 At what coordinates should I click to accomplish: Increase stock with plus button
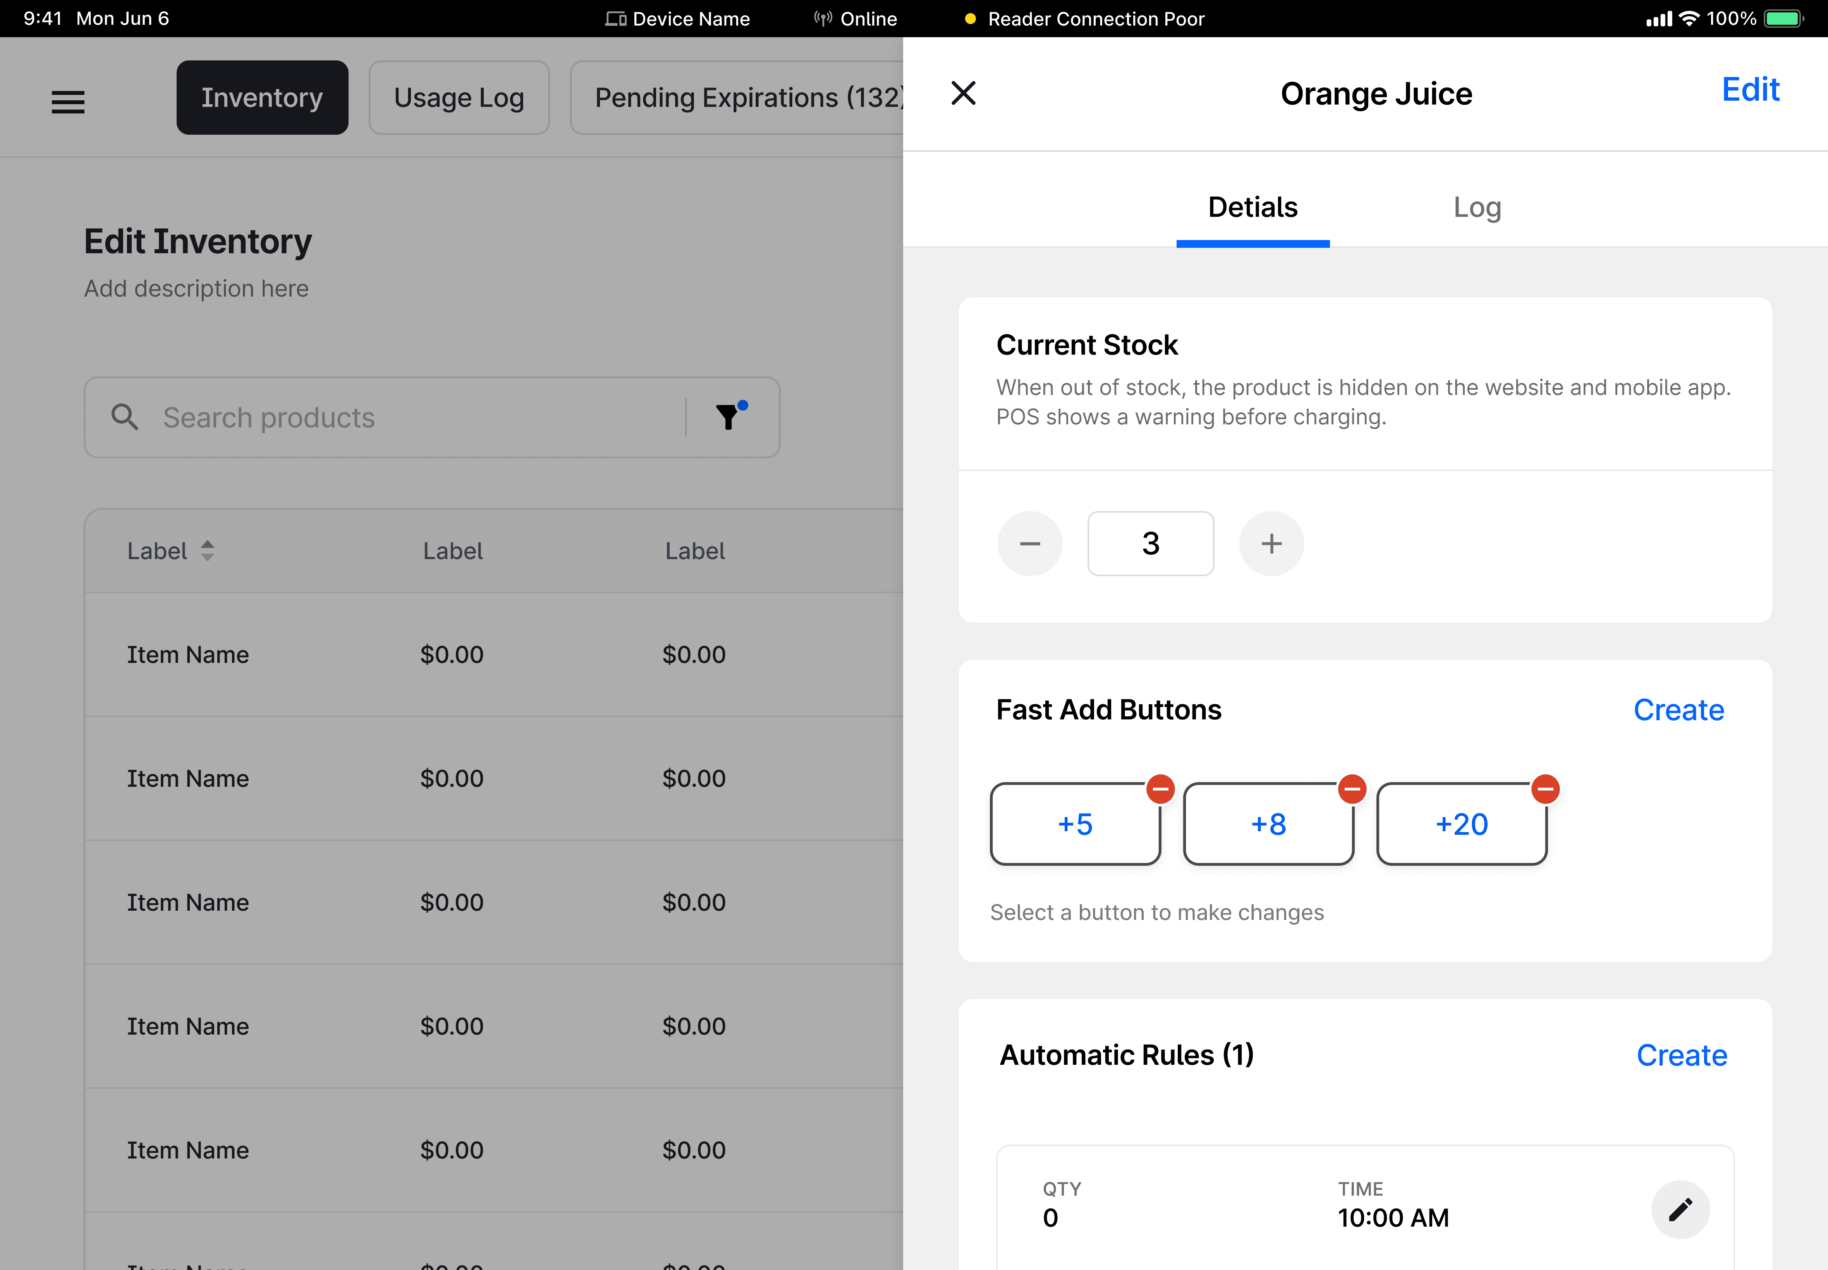[1271, 544]
